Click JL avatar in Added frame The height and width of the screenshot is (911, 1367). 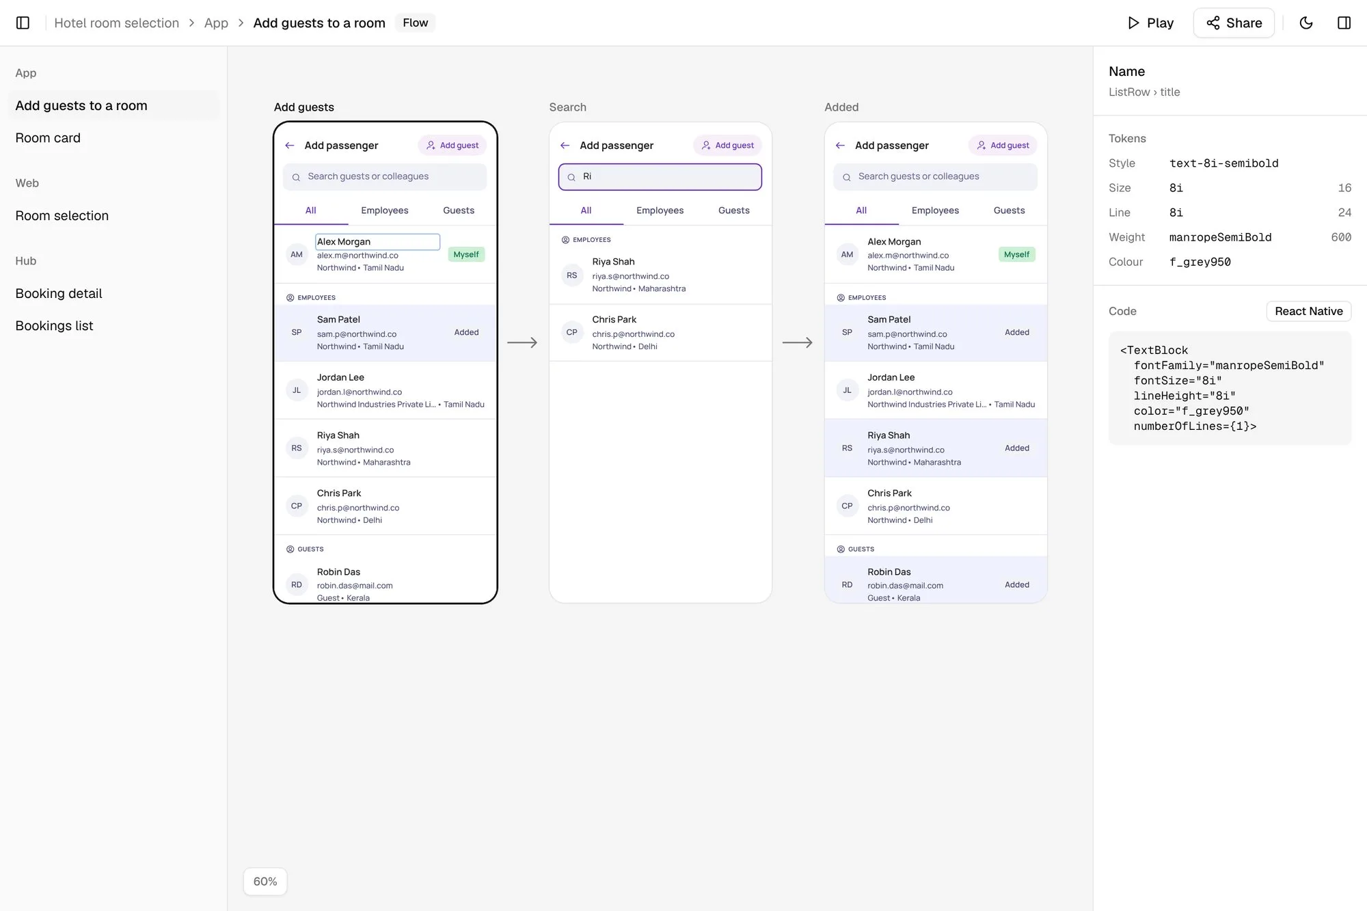click(847, 390)
